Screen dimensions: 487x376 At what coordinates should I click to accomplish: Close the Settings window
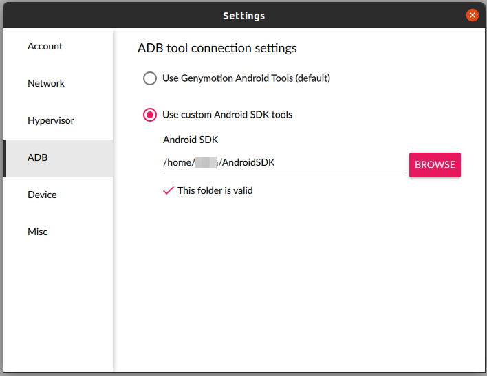point(473,15)
